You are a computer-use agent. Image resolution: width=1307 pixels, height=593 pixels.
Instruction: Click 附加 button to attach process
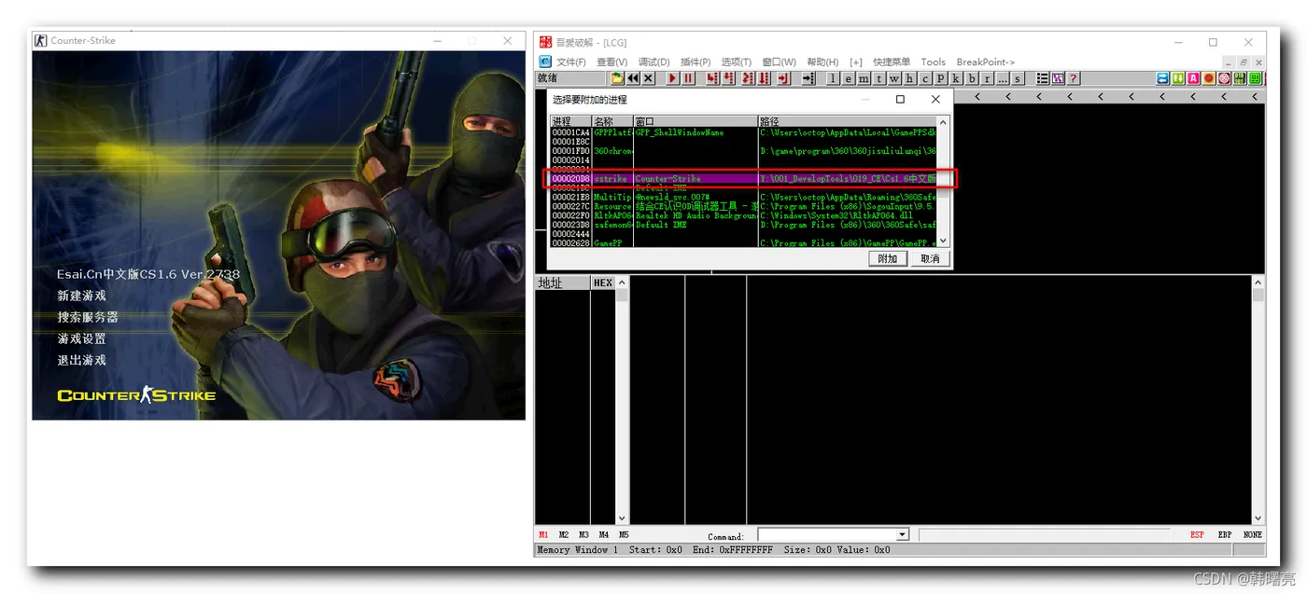click(x=888, y=258)
